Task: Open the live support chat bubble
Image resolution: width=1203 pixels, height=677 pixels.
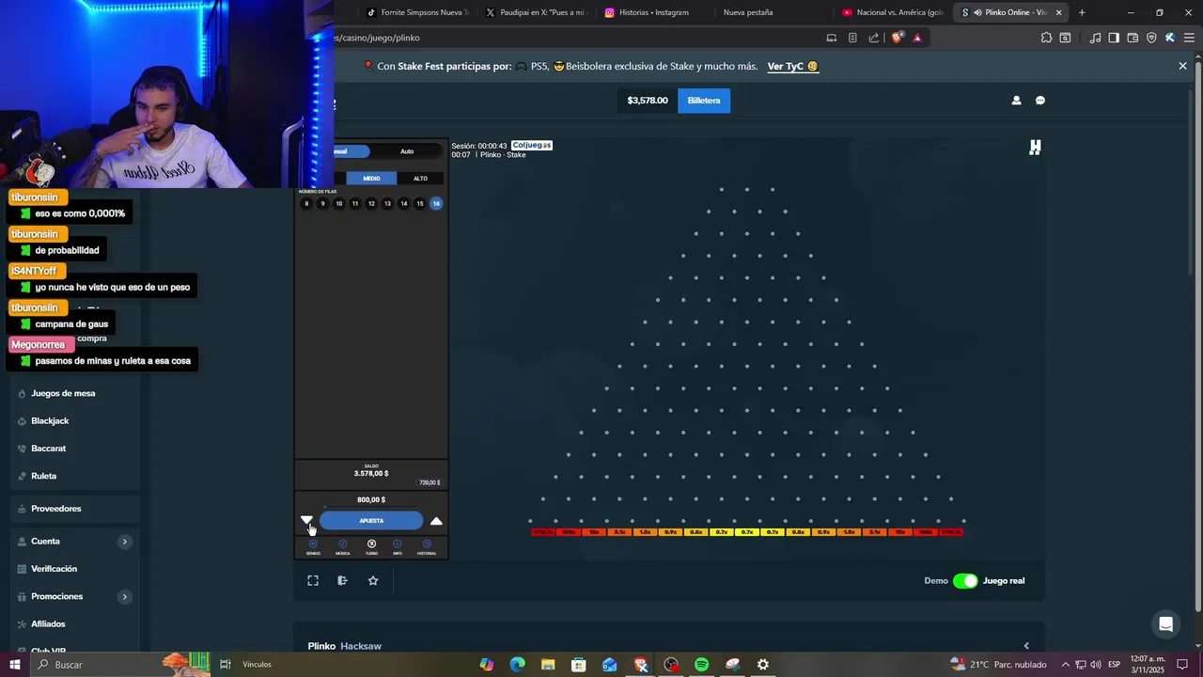Action: [1165, 624]
